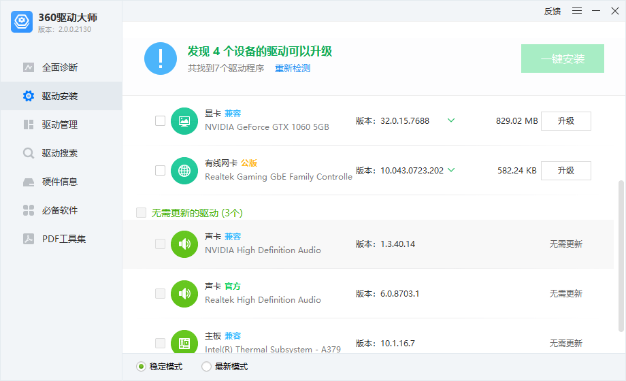Click the NVIDIA GeForce graphics card icon
The width and height of the screenshot is (626, 381).
click(184, 121)
